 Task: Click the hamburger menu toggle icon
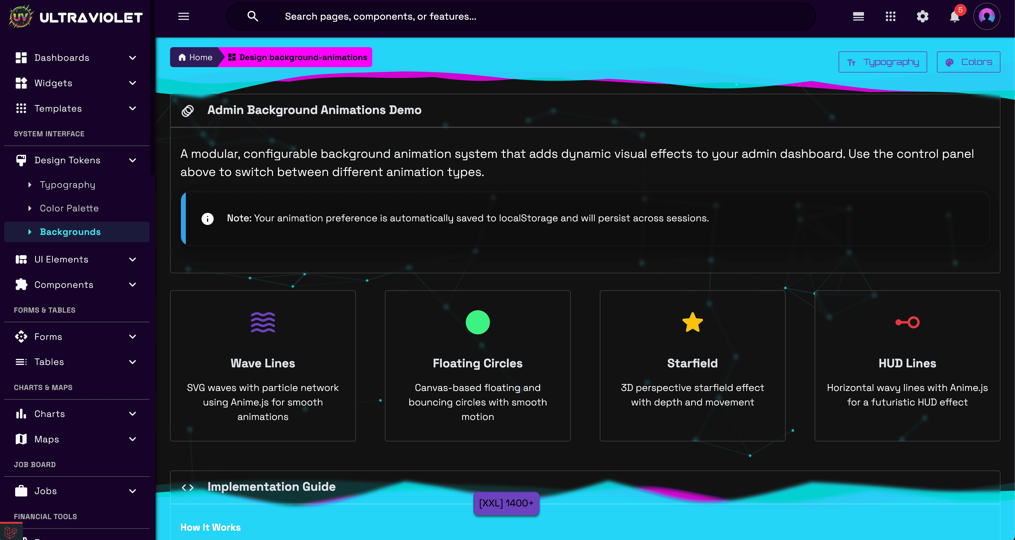pyautogui.click(x=184, y=17)
